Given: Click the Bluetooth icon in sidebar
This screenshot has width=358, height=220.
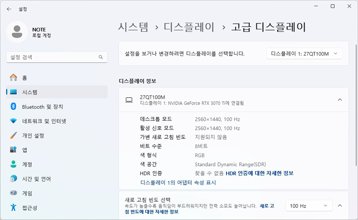Looking at the screenshot, I should [x=13, y=107].
